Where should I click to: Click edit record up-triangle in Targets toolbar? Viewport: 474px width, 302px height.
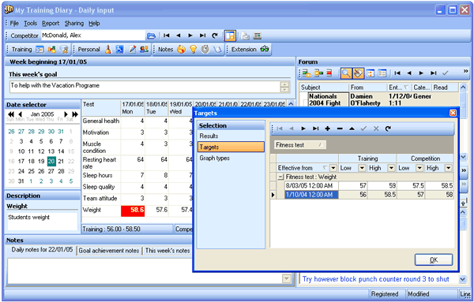[352, 129]
